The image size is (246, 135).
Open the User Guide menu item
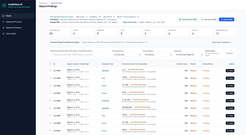click(17, 33)
